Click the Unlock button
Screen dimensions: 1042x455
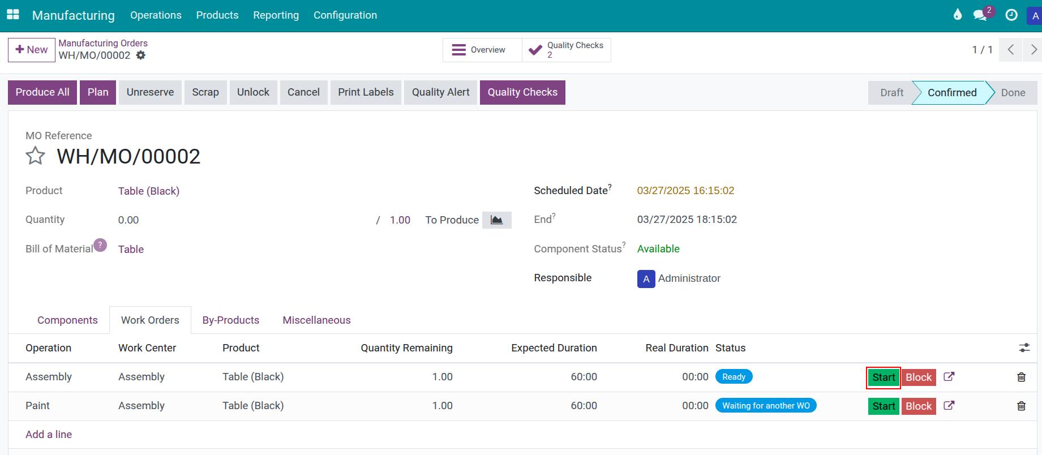click(x=253, y=92)
